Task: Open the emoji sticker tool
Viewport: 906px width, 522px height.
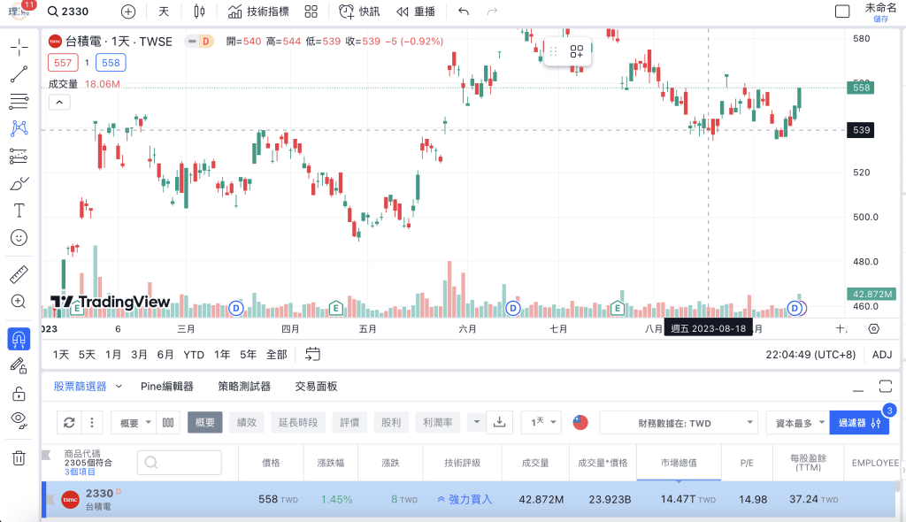Action: point(19,238)
